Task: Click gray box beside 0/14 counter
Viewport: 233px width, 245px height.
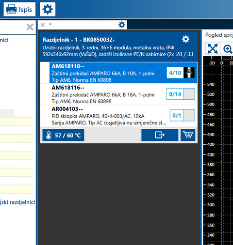Action: click(189, 94)
